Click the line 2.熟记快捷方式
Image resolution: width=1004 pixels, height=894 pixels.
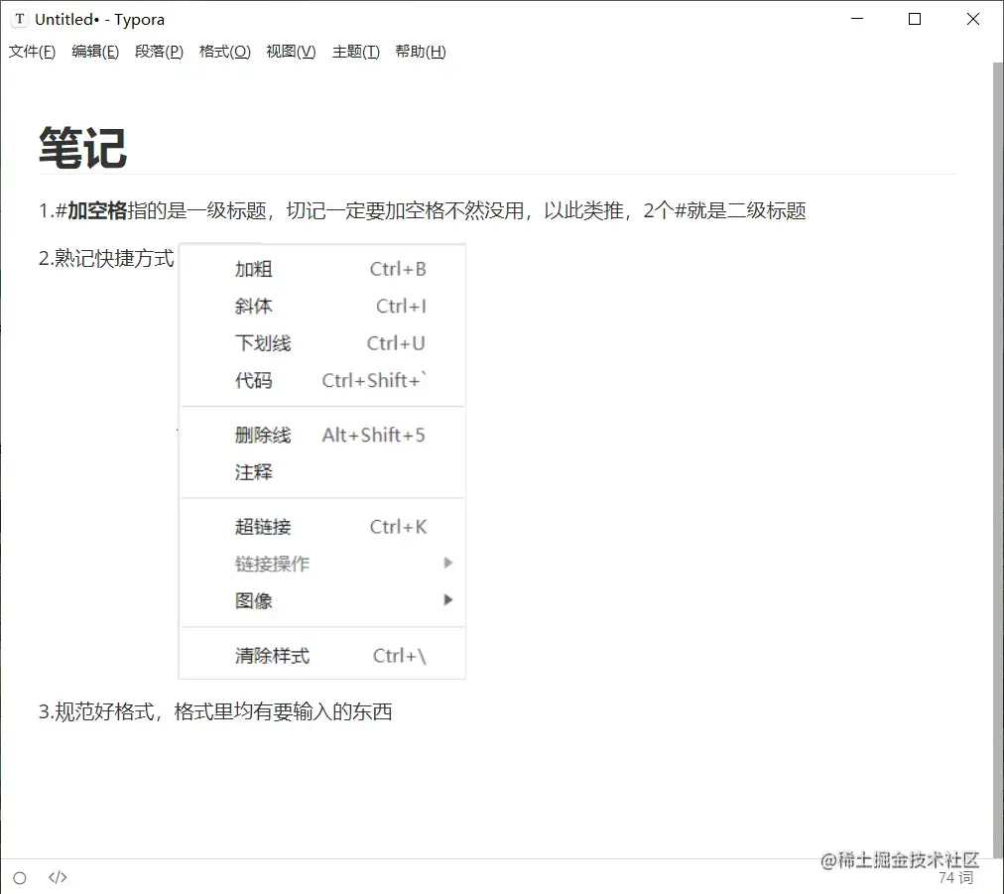[x=106, y=258]
